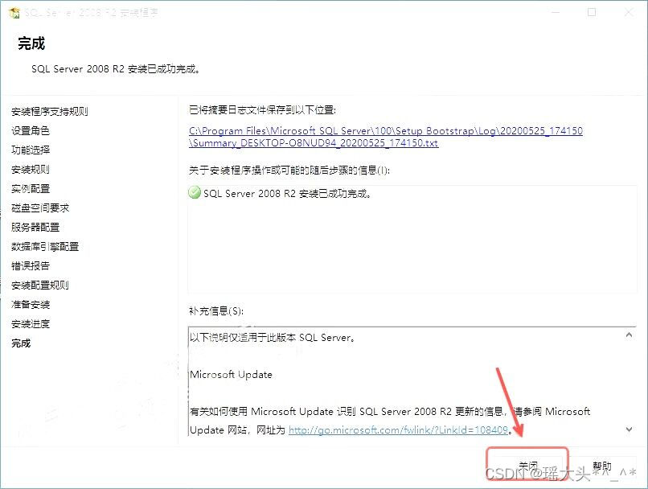Select the 实例配置 step
The width and height of the screenshot is (648, 489).
(x=31, y=188)
